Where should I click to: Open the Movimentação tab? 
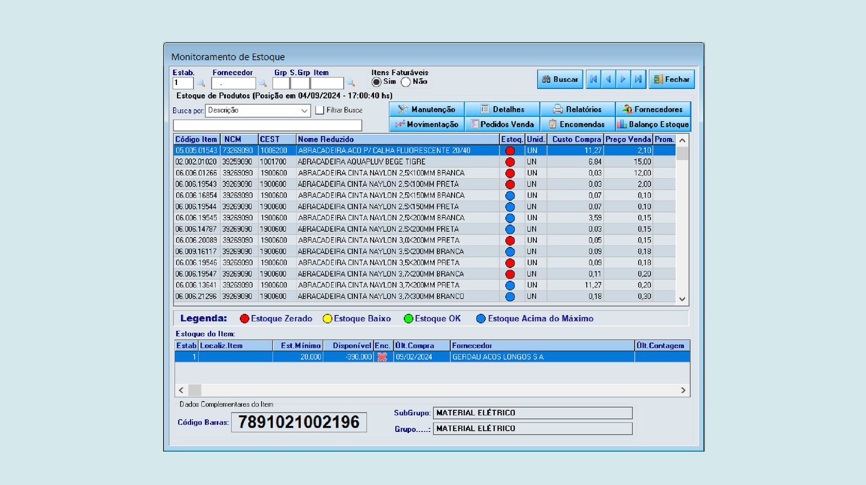pos(427,124)
